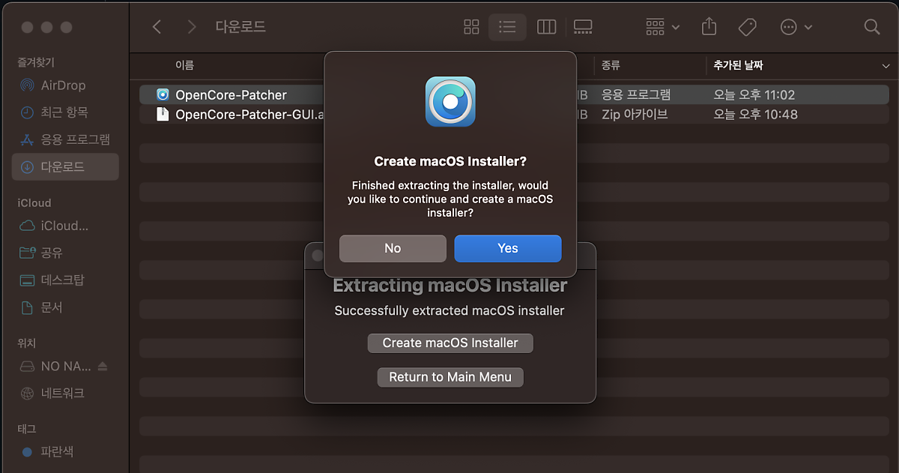Open 문서 in Finder sidebar
The width and height of the screenshot is (899, 473).
click(x=65, y=307)
